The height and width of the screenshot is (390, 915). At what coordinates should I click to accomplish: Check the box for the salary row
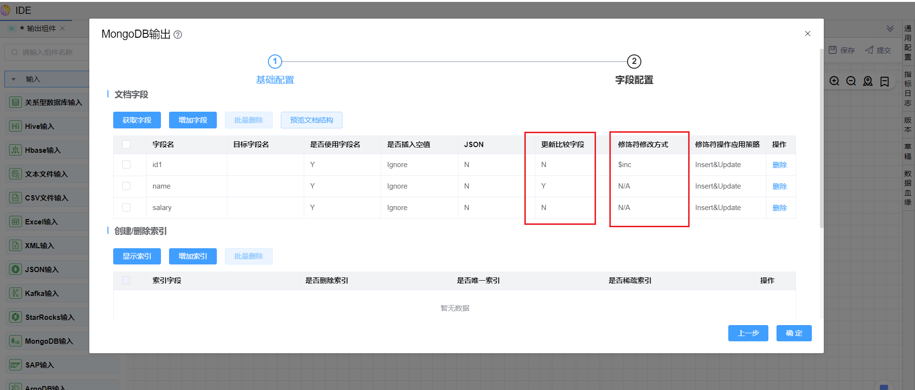pyautogui.click(x=127, y=208)
